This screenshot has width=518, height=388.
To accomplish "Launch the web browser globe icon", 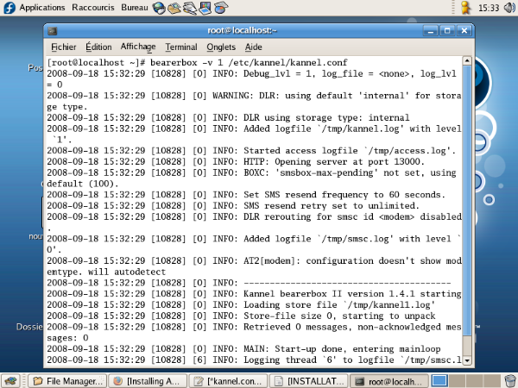I will (159, 8).
